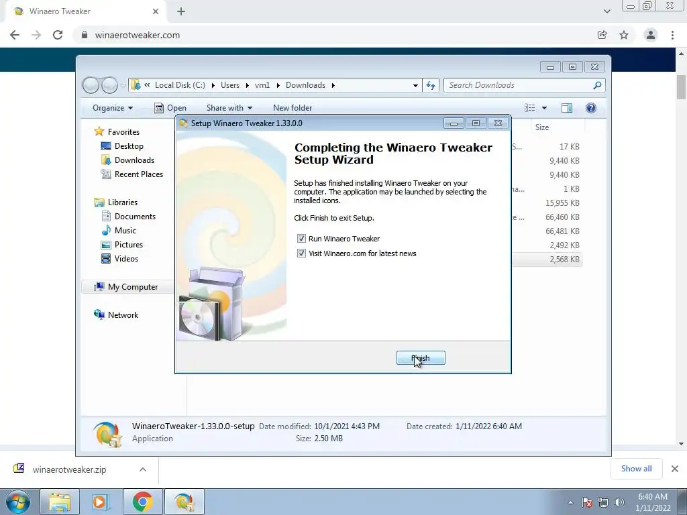
Task: Open network tray icon
Action: coord(603,502)
